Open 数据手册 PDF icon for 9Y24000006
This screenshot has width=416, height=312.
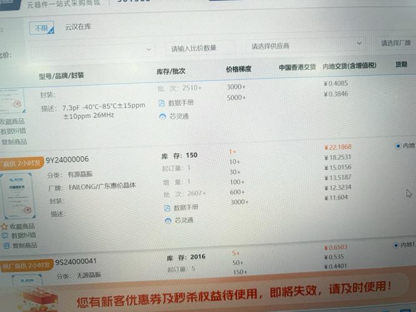coord(167,208)
